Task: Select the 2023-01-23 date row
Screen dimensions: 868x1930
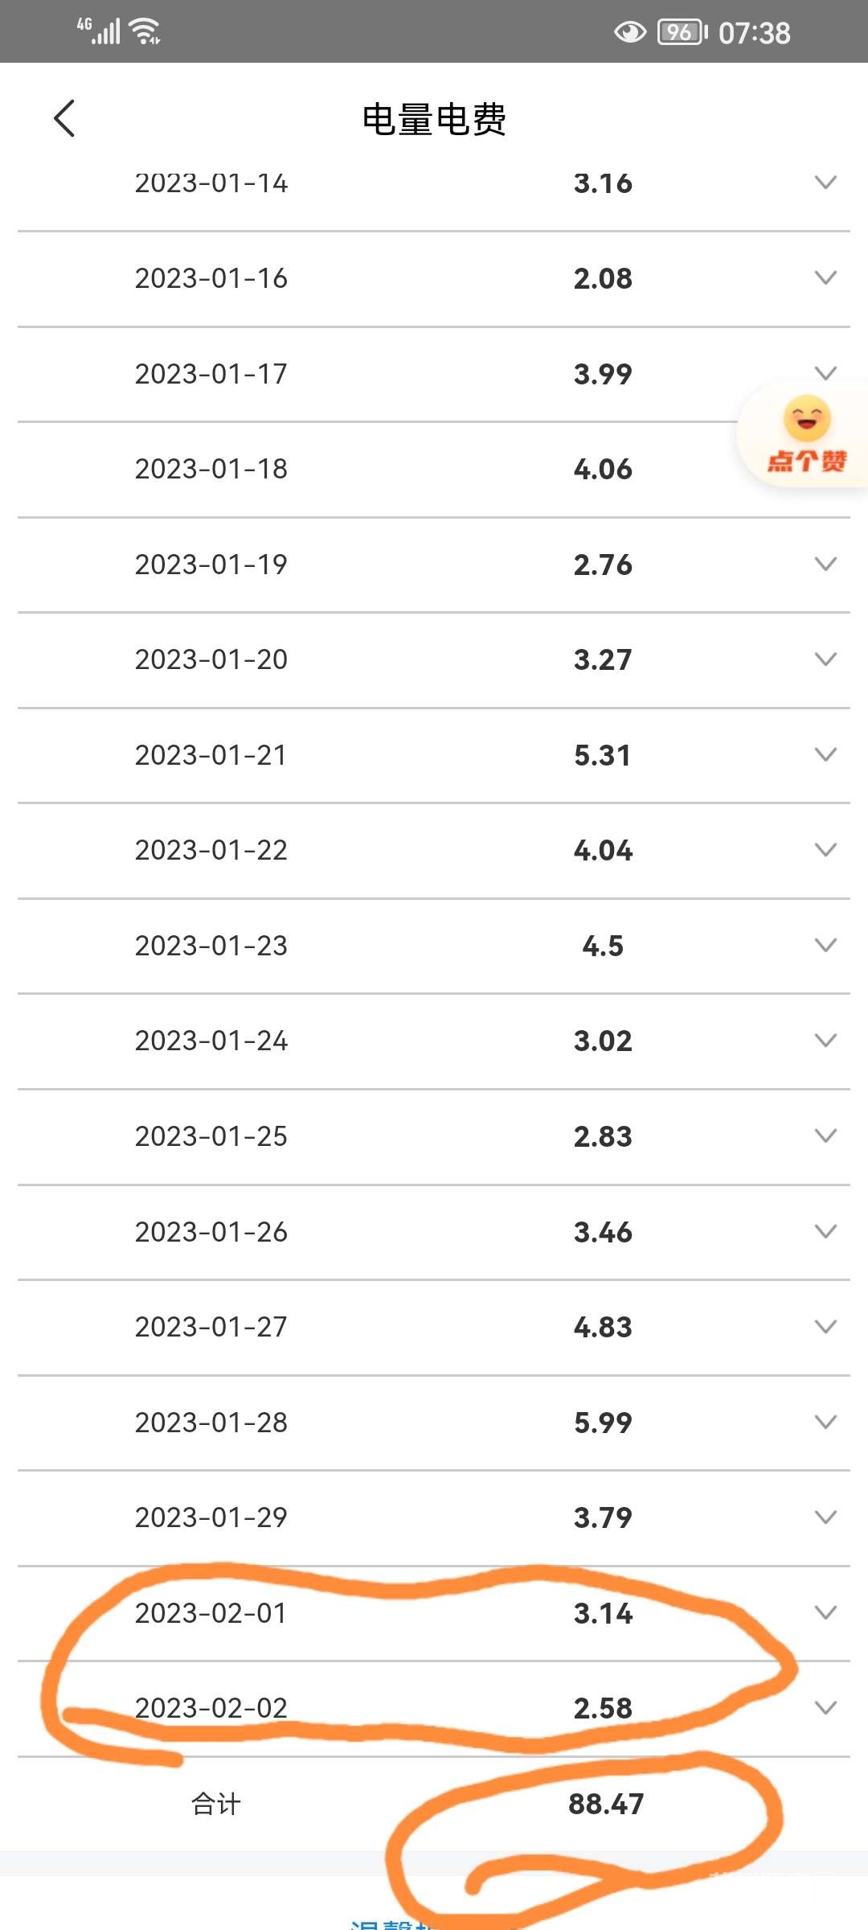Action: pos(211,946)
